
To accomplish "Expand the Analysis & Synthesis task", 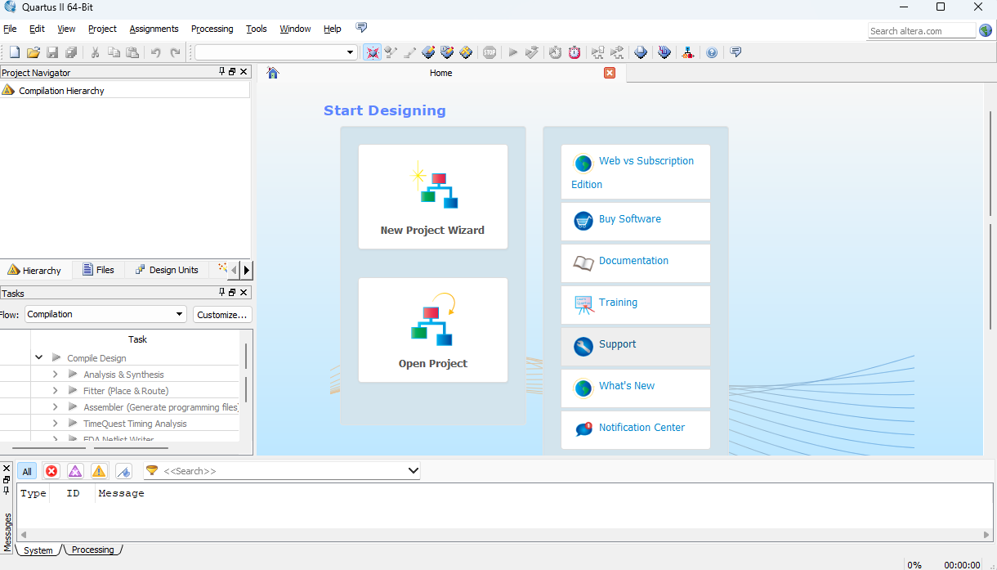I will (55, 375).
